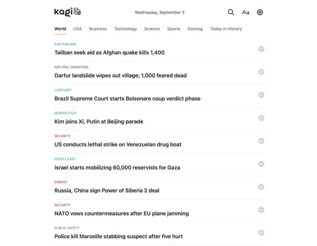Expand NATO vows countermeasures headline
This screenshot has height=246, width=317.
coord(121,214)
